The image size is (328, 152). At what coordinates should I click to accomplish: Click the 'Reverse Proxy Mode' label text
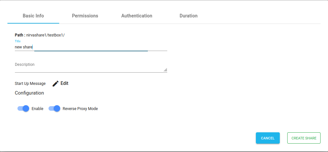[x=80, y=108]
